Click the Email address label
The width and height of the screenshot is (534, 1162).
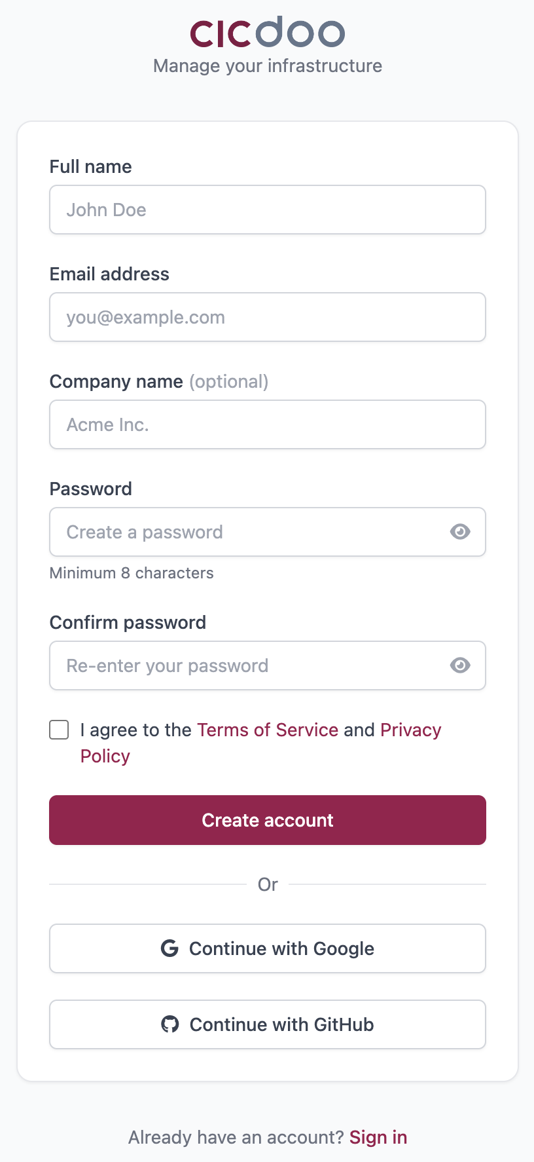tap(109, 274)
